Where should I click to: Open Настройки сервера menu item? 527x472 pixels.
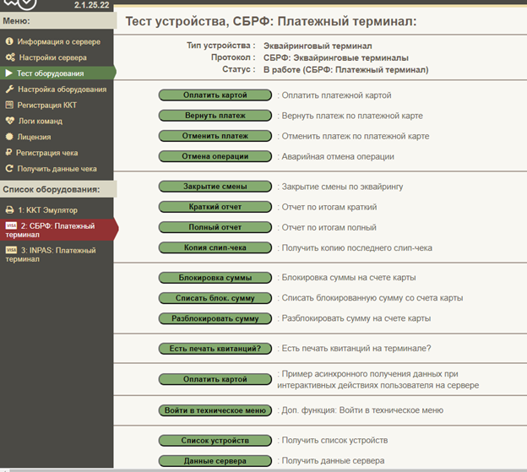pos(52,57)
